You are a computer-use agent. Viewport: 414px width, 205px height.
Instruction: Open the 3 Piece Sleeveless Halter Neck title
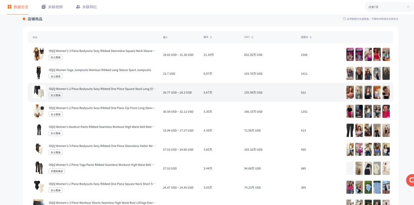[102, 146]
